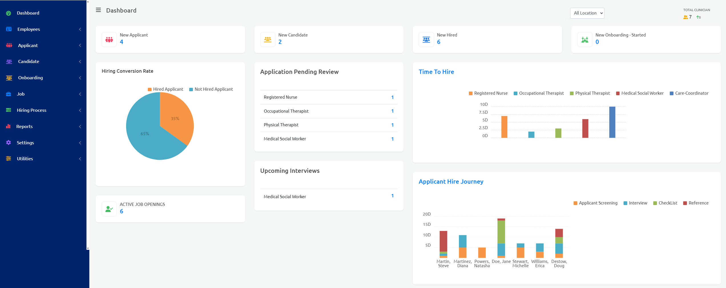Expand the Job menu chevron
The image size is (726, 288).
[80, 94]
